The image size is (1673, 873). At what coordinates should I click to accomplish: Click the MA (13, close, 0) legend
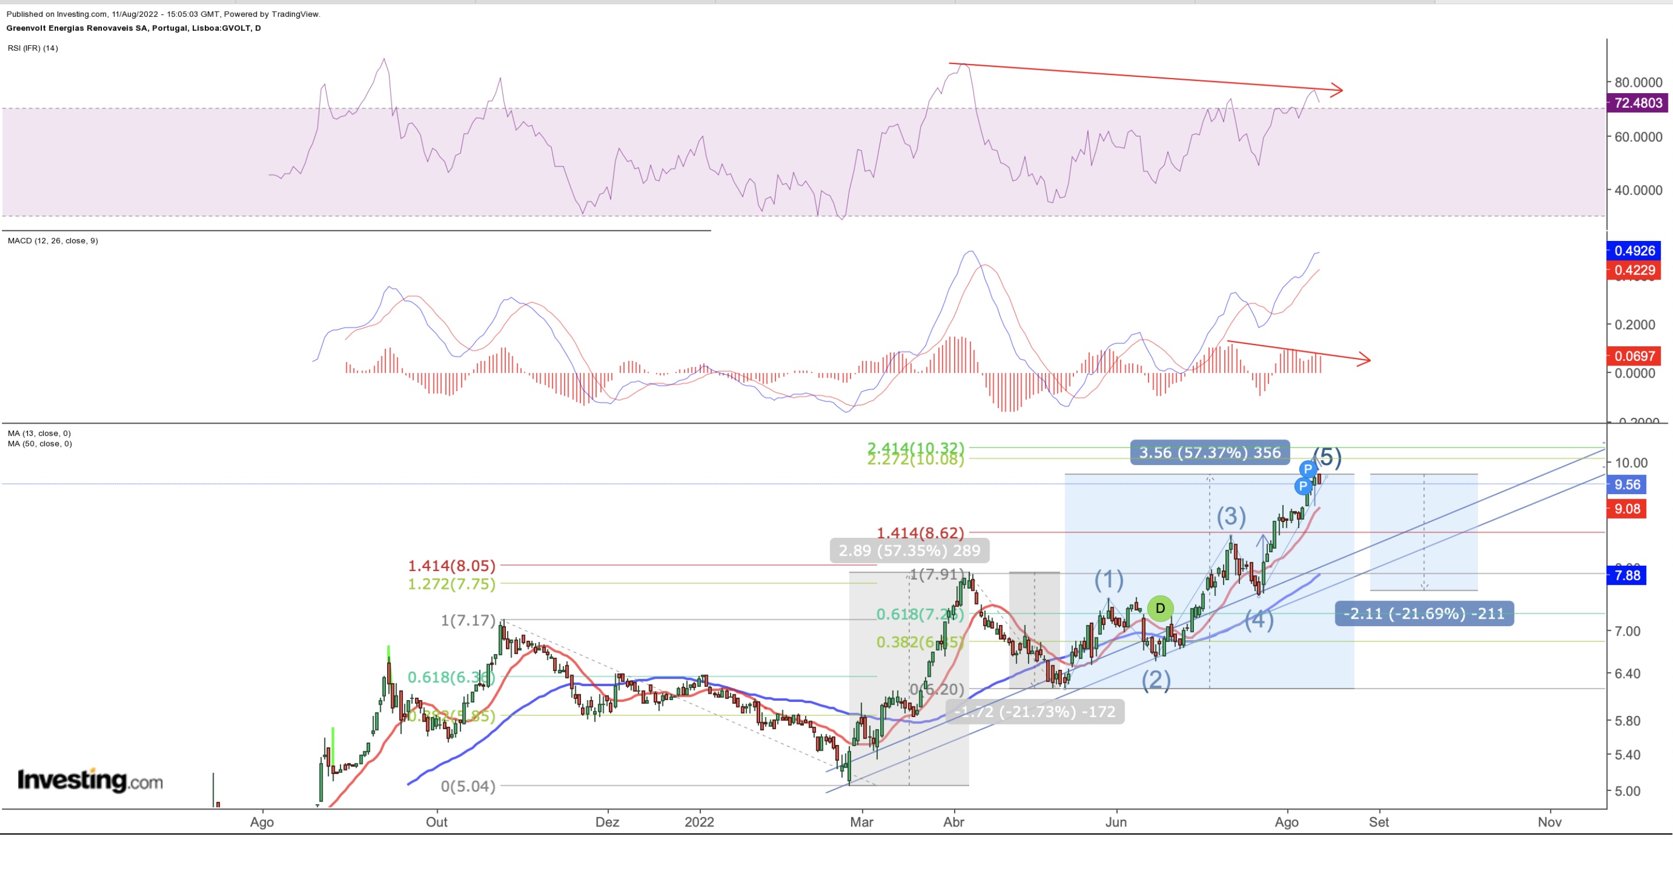(x=39, y=433)
